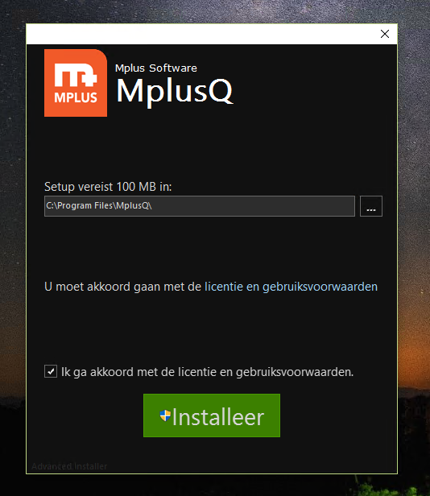Viewport: 430px width, 496px height.
Task: Click the 'MPLUS' wordmark under the logo symbol
Action: coord(76,97)
